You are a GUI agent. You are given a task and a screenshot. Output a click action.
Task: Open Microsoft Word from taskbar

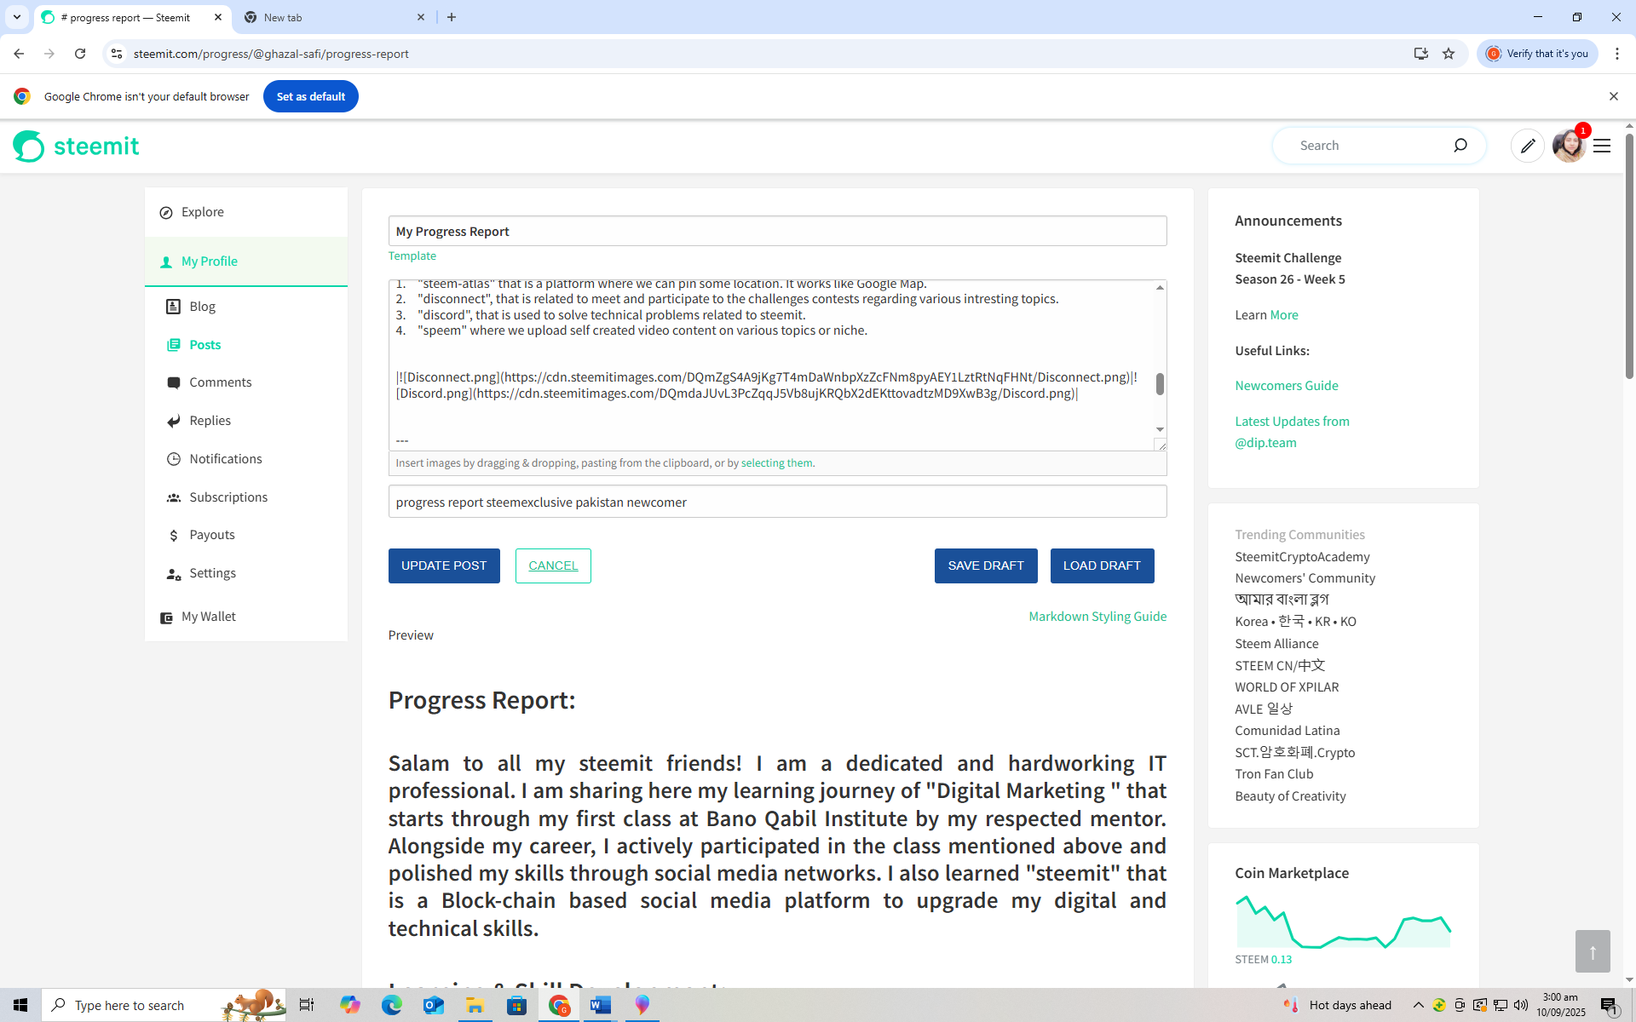600,1005
